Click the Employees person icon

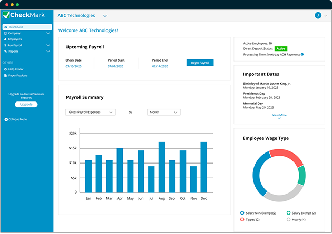tap(5, 39)
